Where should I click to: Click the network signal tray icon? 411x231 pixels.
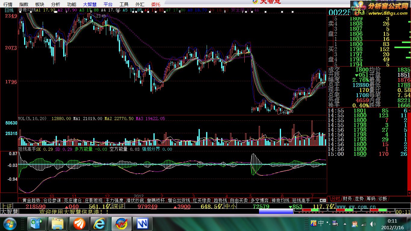pos(364,224)
